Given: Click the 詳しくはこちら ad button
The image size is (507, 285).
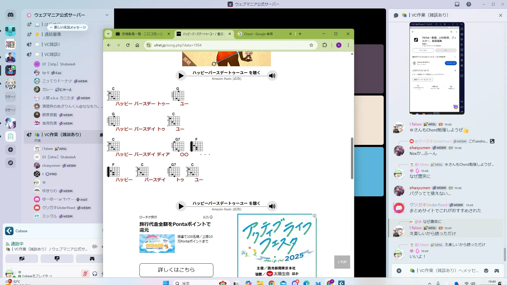Looking at the screenshot, I should [176, 270].
